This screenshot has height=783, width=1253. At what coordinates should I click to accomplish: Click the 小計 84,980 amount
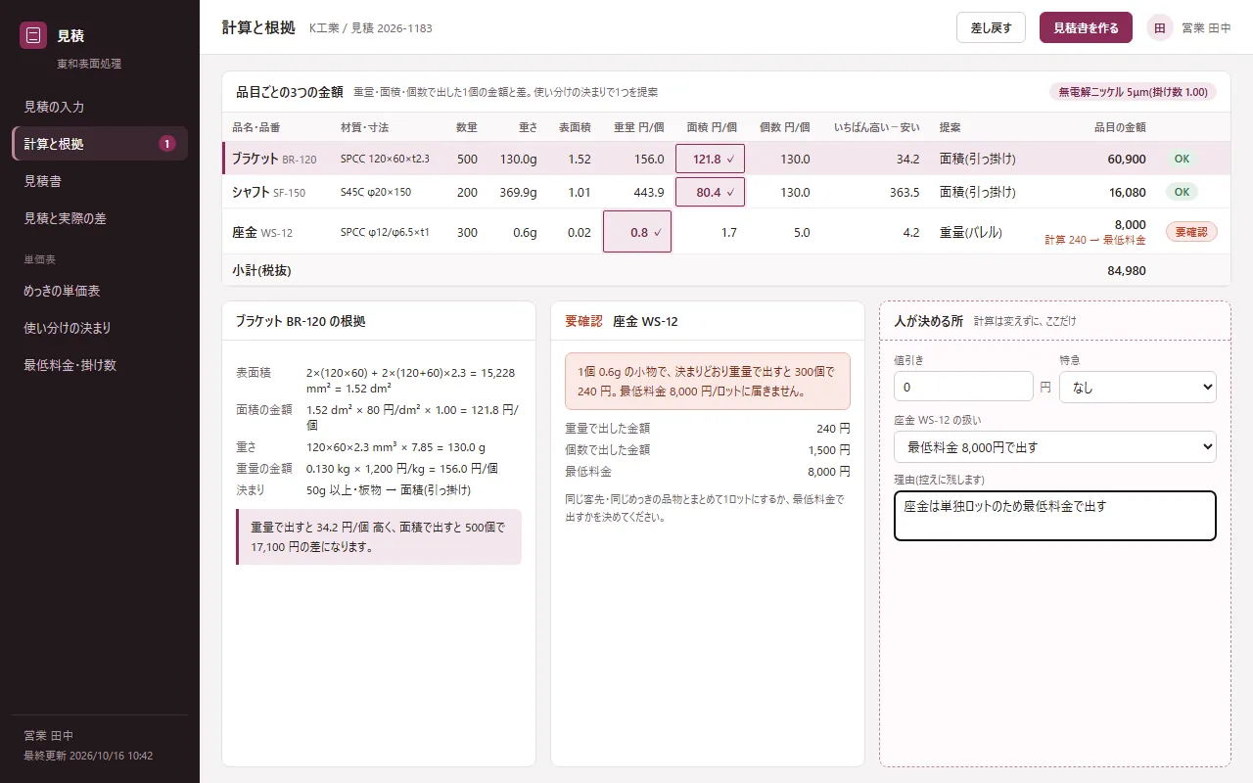(x=1127, y=271)
